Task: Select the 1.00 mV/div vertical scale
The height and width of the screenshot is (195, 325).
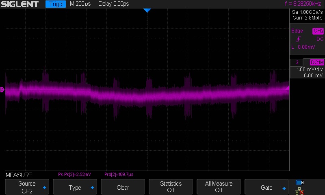Action: 310,69
